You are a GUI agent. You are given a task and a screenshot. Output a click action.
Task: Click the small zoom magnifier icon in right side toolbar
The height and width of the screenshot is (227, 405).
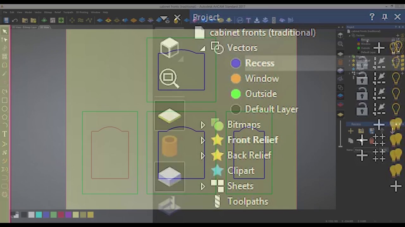tap(340, 44)
